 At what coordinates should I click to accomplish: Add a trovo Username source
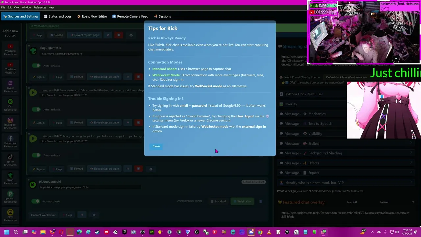[10, 179]
